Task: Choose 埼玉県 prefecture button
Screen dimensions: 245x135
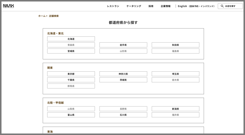Action: click(175, 74)
